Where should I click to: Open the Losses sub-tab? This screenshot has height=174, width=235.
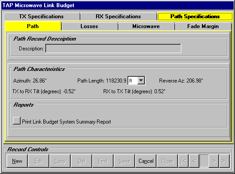(x=89, y=26)
